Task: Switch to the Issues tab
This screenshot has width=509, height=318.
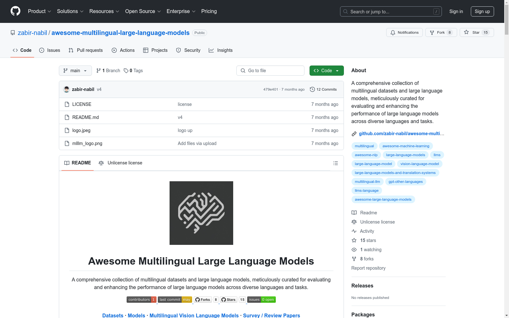Action: coord(50,50)
